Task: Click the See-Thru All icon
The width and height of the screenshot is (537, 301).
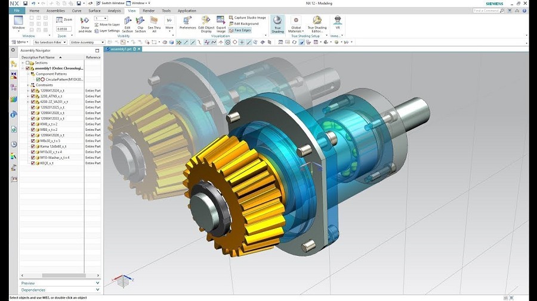Action: 154,23
